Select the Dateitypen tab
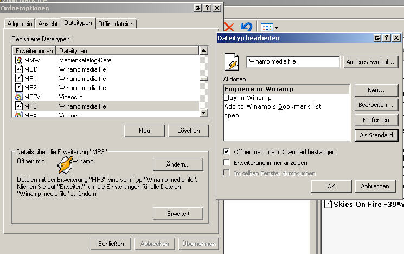Image resolution: width=404 pixels, height=254 pixels. coord(78,23)
